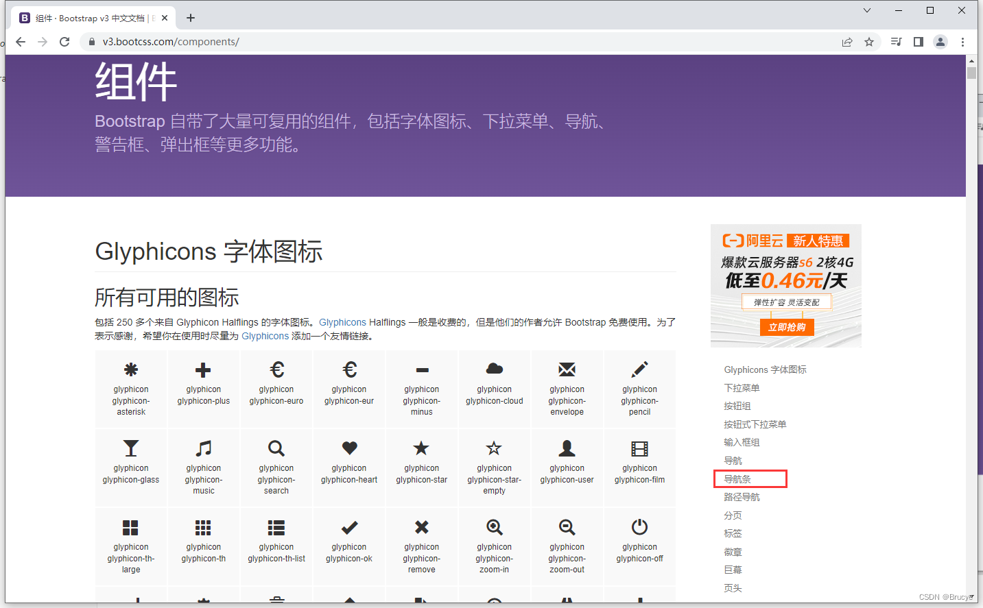
Task: Click the glyphicon-asterisk icon
Action: pyautogui.click(x=131, y=370)
